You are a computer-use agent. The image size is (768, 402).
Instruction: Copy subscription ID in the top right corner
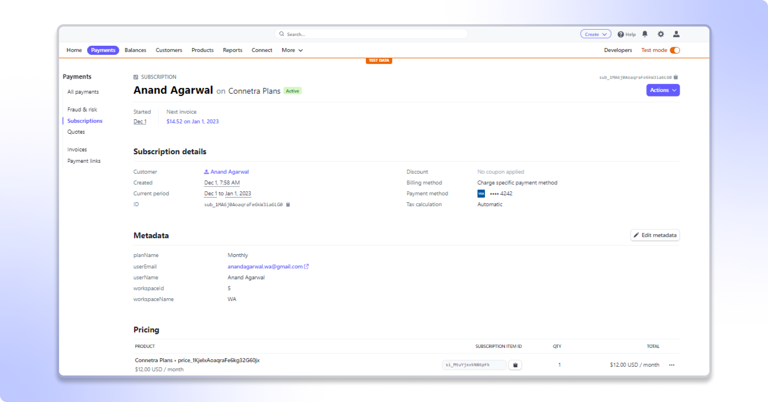click(x=676, y=77)
